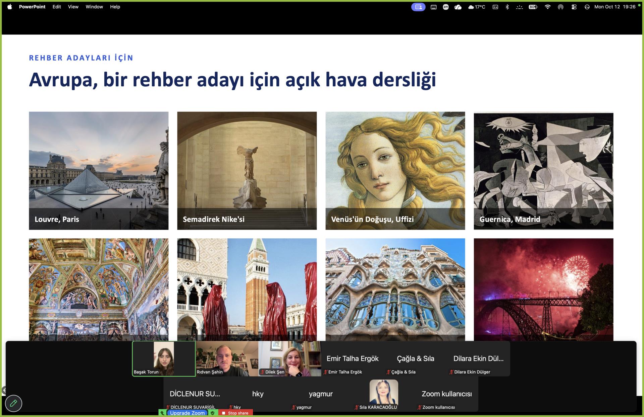Open the Window menu

tap(94, 7)
